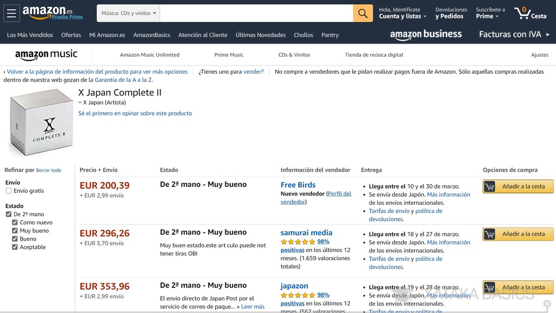Click Borrar todo to clear filters
This screenshot has height=313, width=556.
pyautogui.click(x=49, y=170)
